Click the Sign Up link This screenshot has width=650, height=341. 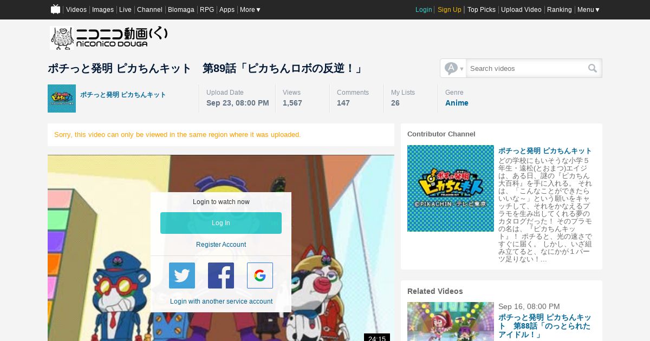tap(450, 10)
